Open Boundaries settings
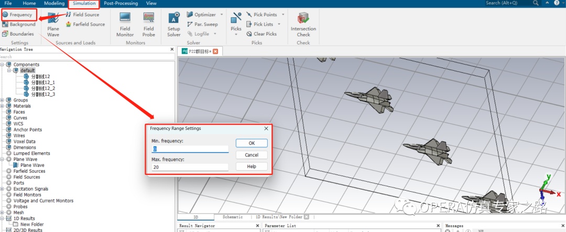The width and height of the screenshot is (566, 232). pyautogui.click(x=18, y=34)
